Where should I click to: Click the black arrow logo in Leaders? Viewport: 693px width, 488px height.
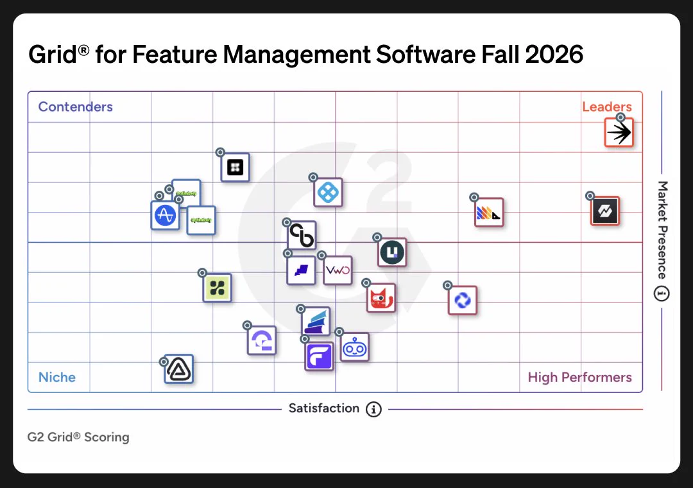pos(619,132)
